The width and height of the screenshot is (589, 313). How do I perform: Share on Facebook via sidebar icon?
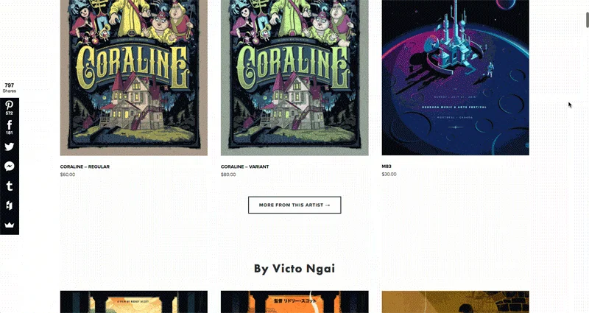[10, 127]
